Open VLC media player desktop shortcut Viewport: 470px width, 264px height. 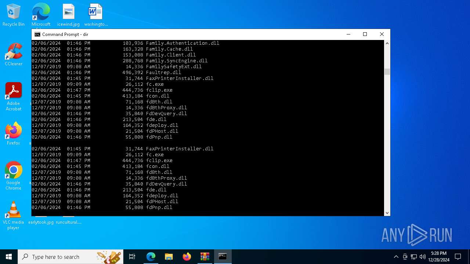[14, 216]
